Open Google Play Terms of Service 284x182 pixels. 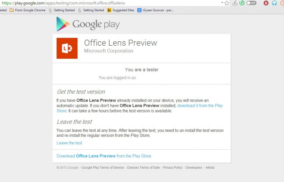pyautogui.click(x=103, y=167)
